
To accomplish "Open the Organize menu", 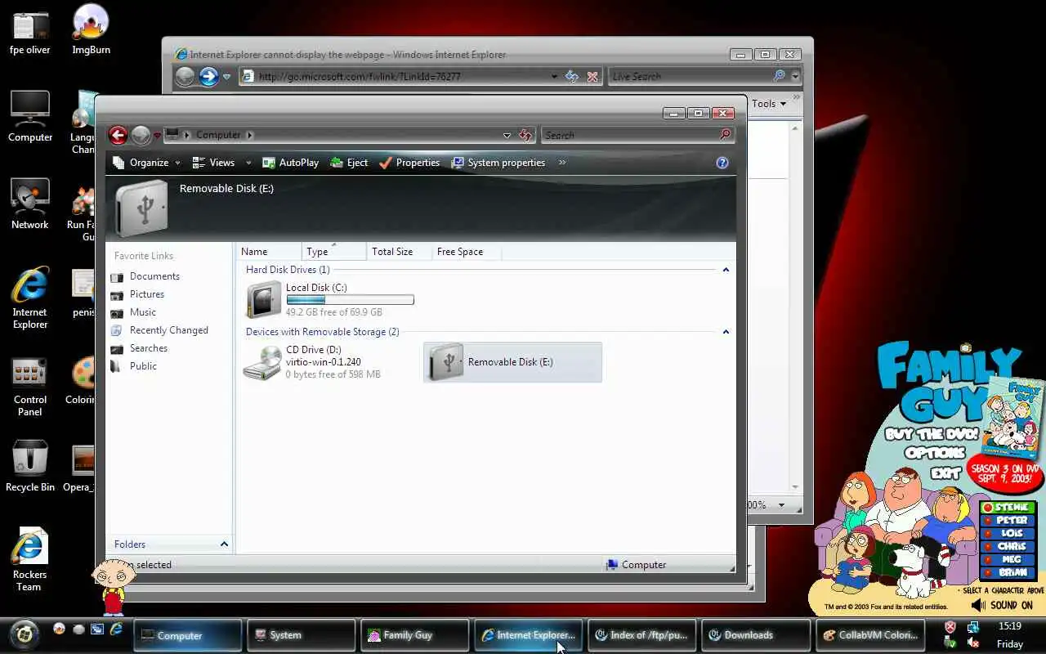I will tap(147, 163).
